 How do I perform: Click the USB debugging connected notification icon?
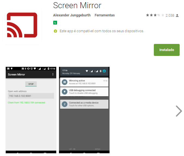click(64, 92)
